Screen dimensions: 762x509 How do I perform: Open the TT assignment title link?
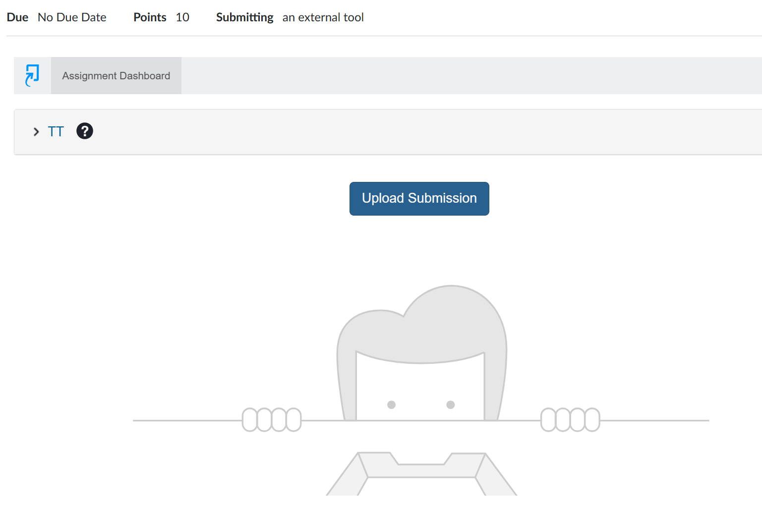click(56, 131)
